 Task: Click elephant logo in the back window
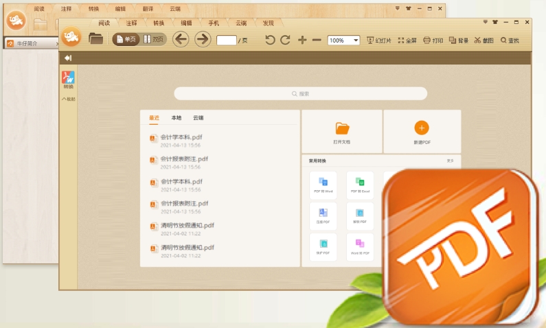click(x=16, y=21)
